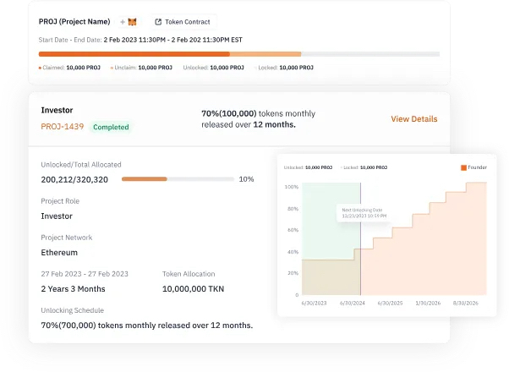
Task: Click the Claimed legend orange dot
Action: point(40,68)
